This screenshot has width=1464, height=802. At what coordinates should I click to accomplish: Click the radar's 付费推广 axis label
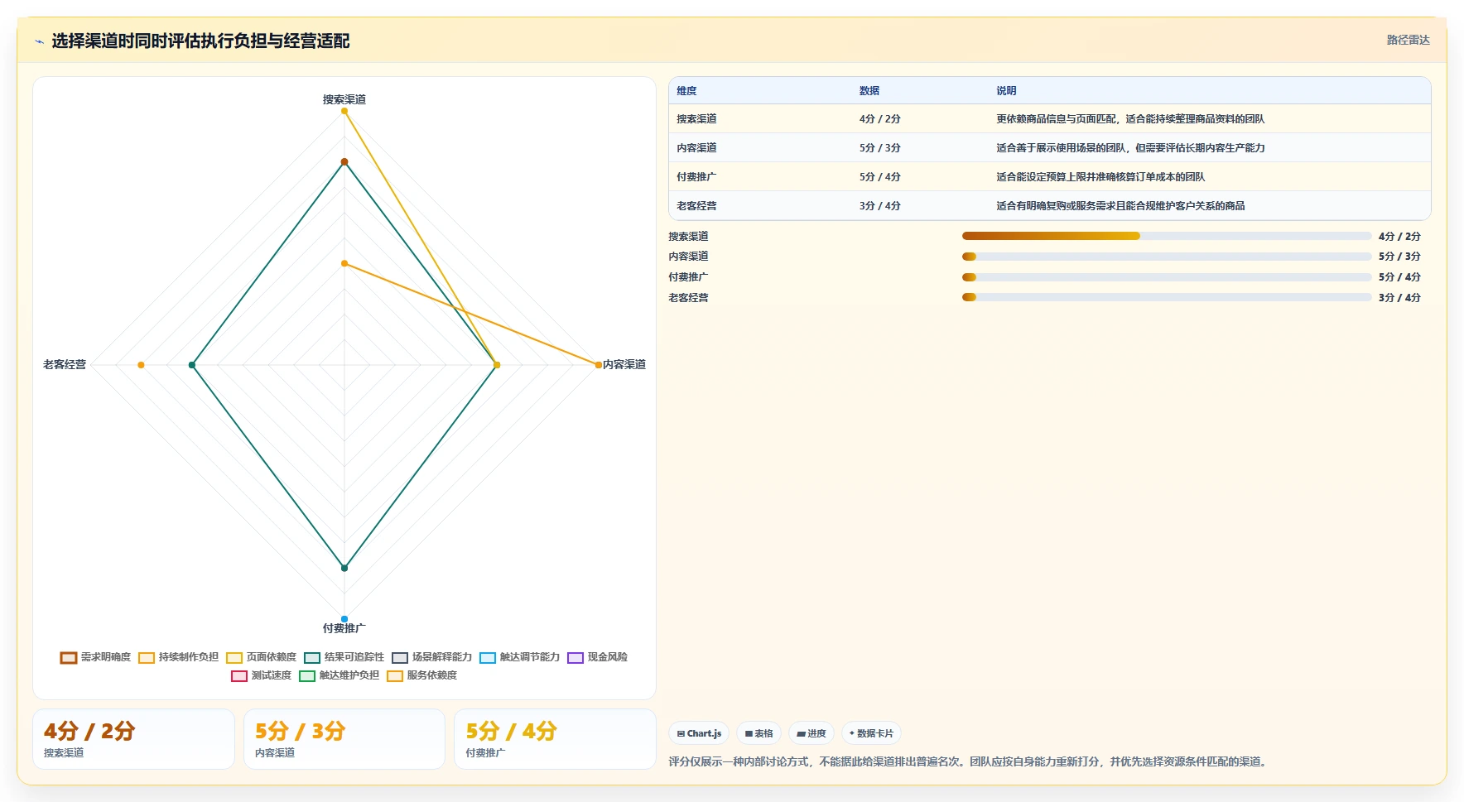point(344,628)
